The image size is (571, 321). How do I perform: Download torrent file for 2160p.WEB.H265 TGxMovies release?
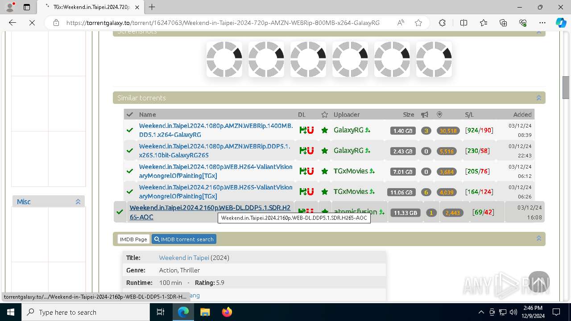(302, 192)
